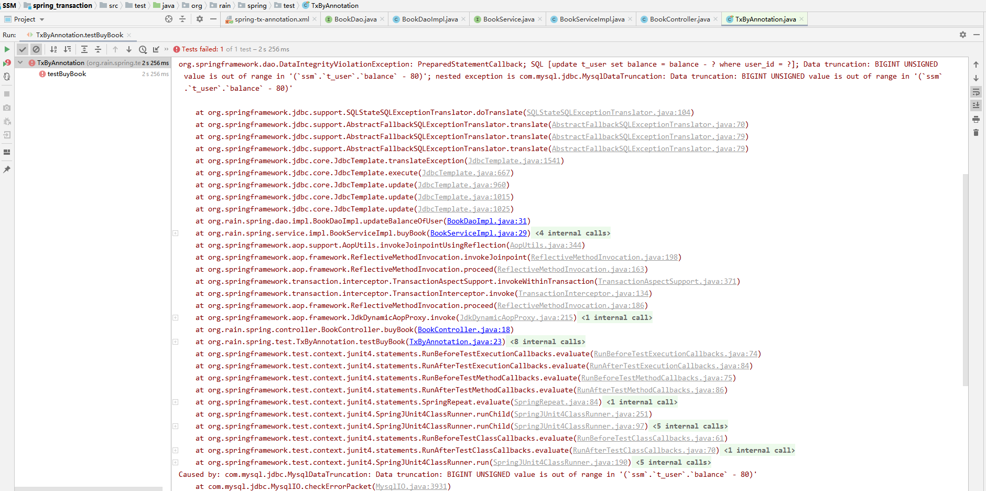The width and height of the screenshot is (986, 491).
Task: Expand 8 internal calls fold at TxByAnnotation line
Action: [x=176, y=341]
